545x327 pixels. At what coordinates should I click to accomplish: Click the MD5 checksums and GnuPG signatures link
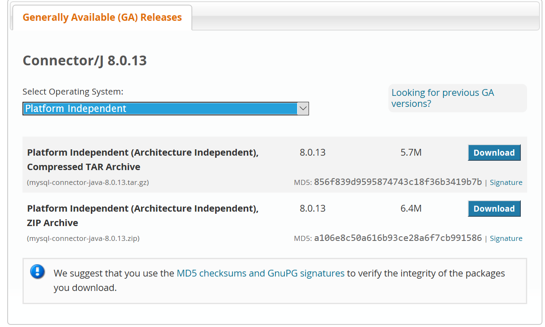click(x=260, y=273)
